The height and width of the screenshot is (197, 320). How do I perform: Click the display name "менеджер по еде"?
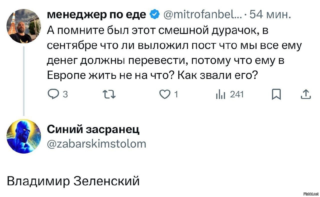pos(97,15)
